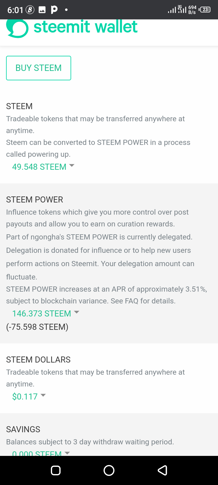The height and width of the screenshot is (485, 218).
Task: Click the arrow next to $0.117
Action: [x=43, y=395]
